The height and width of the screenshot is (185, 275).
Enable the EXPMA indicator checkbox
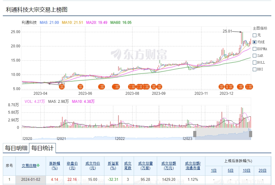(254, 49)
